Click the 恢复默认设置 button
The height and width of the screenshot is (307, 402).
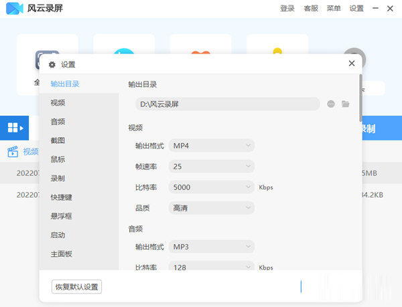click(x=76, y=287)
